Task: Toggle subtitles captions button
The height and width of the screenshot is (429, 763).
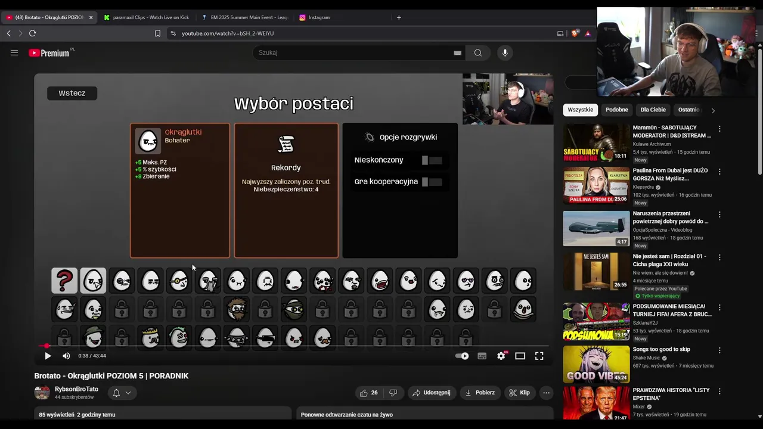Action: pos(482,356)
